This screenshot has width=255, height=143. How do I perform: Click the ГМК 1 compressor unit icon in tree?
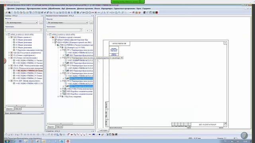pos(58,45)
